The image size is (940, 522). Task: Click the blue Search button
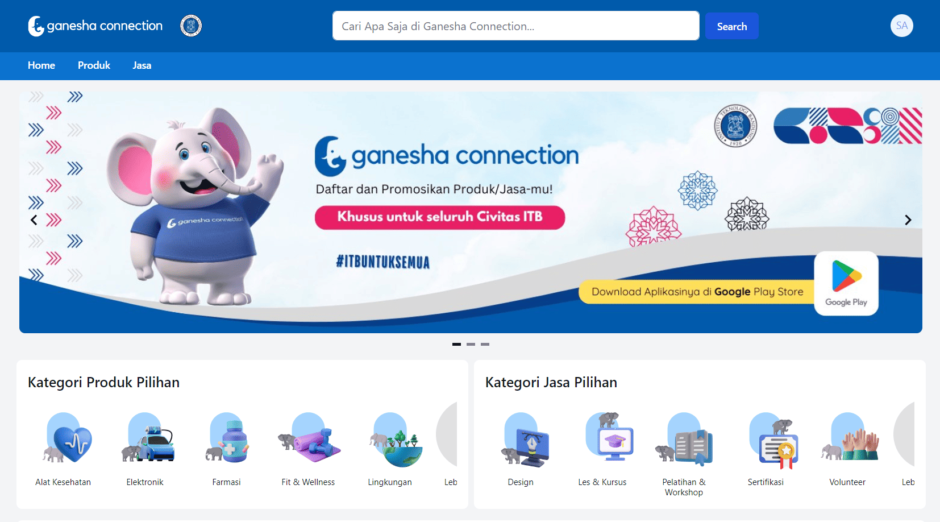[x=732, y=26]
